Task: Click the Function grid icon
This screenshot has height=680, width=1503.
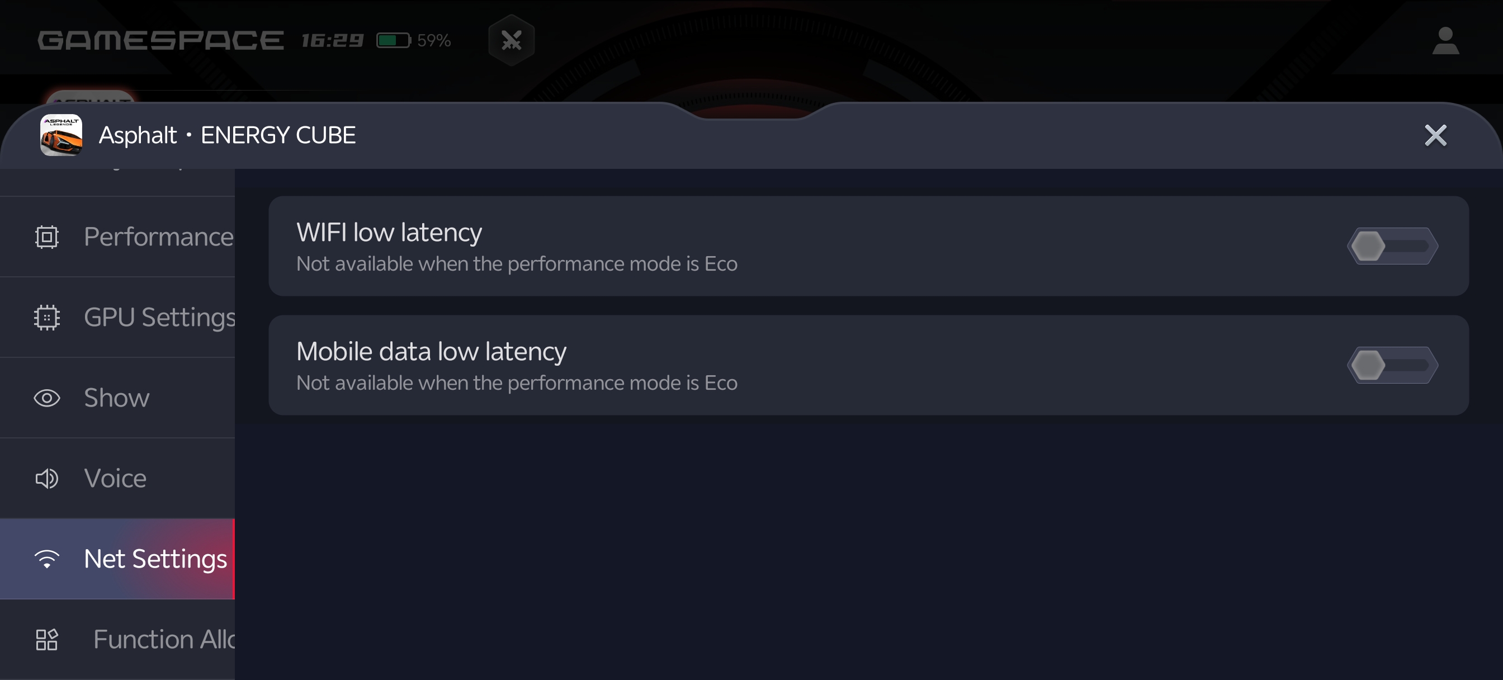Action: [46, 640]
